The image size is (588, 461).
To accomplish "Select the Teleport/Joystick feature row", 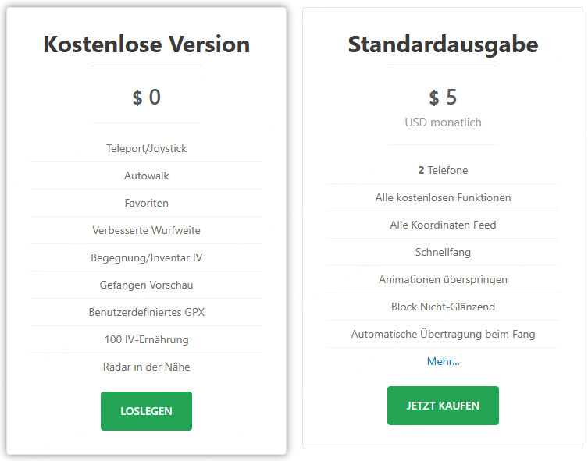I will [x=146, y=148].
